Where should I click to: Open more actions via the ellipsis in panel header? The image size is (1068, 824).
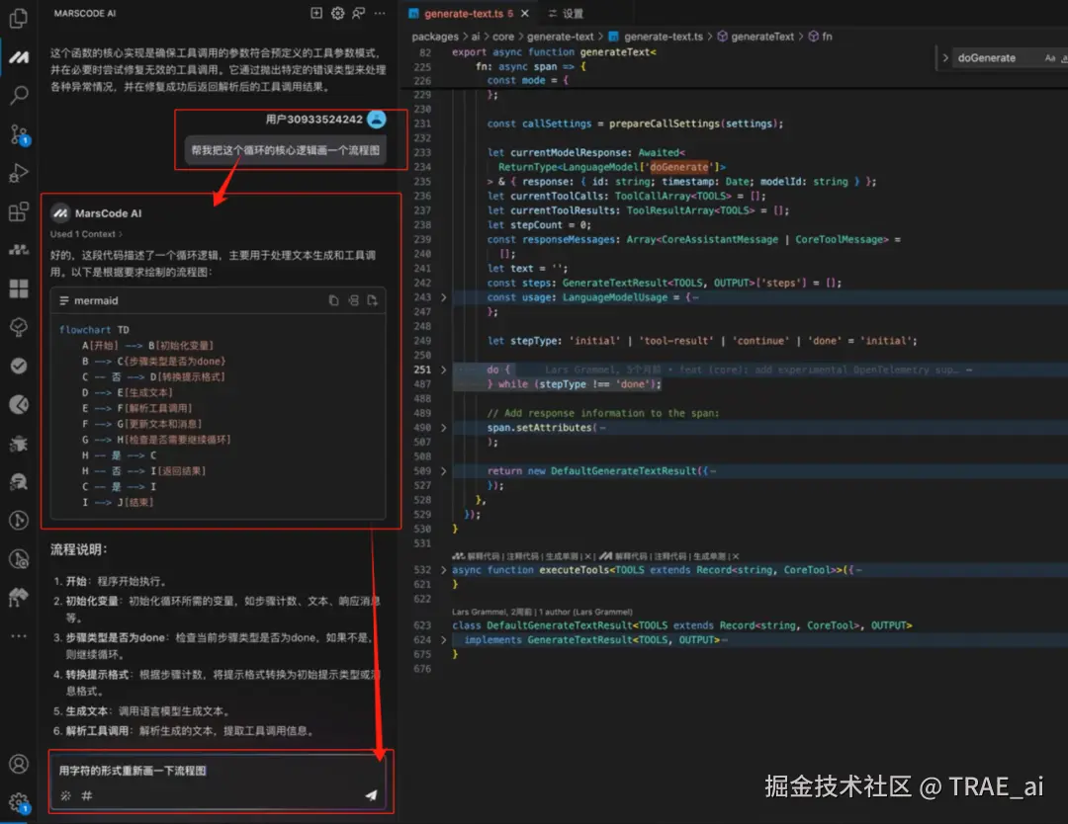click(x=381, y=13)
